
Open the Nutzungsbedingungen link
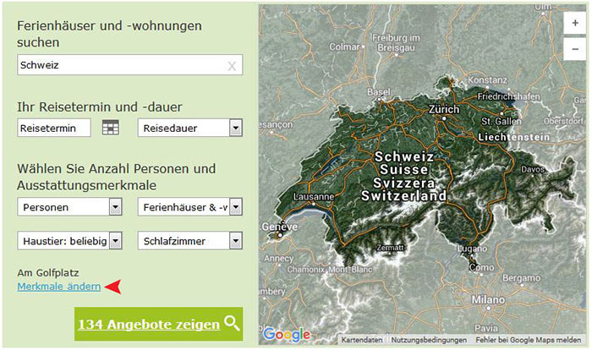coord(429,340)
